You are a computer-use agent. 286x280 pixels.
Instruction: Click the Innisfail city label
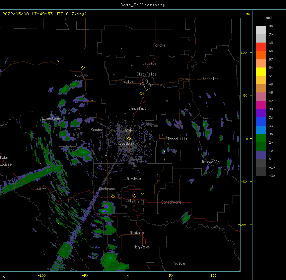click(x=138, y=108)
